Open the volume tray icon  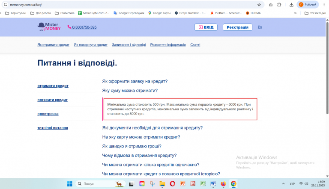[x=307, y=183]
